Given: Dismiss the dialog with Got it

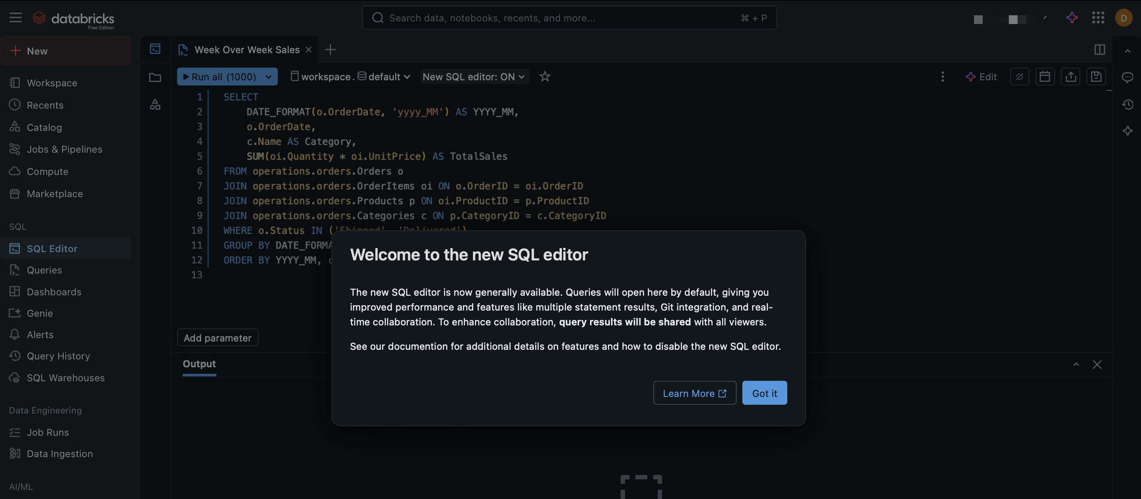Looking at the screenshot, I should pyautogui.click(x=764, y=393).
